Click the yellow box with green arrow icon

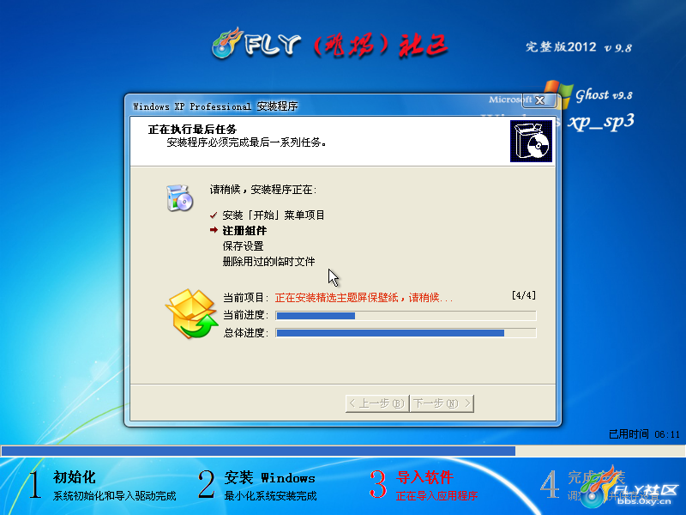191,313
